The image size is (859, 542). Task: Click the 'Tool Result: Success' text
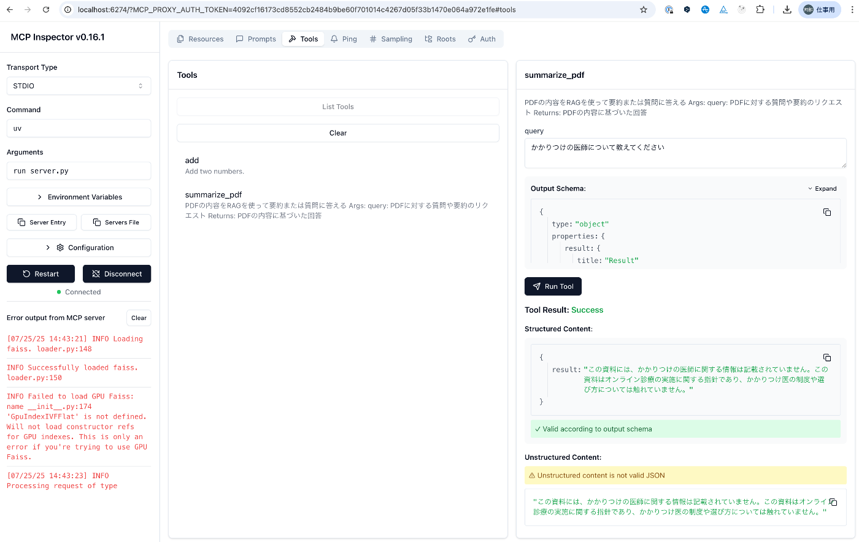point(564,310)
